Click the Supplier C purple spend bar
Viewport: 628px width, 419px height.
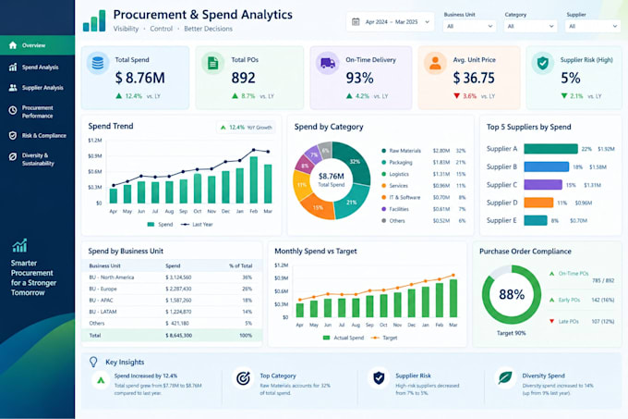point(543,184)
